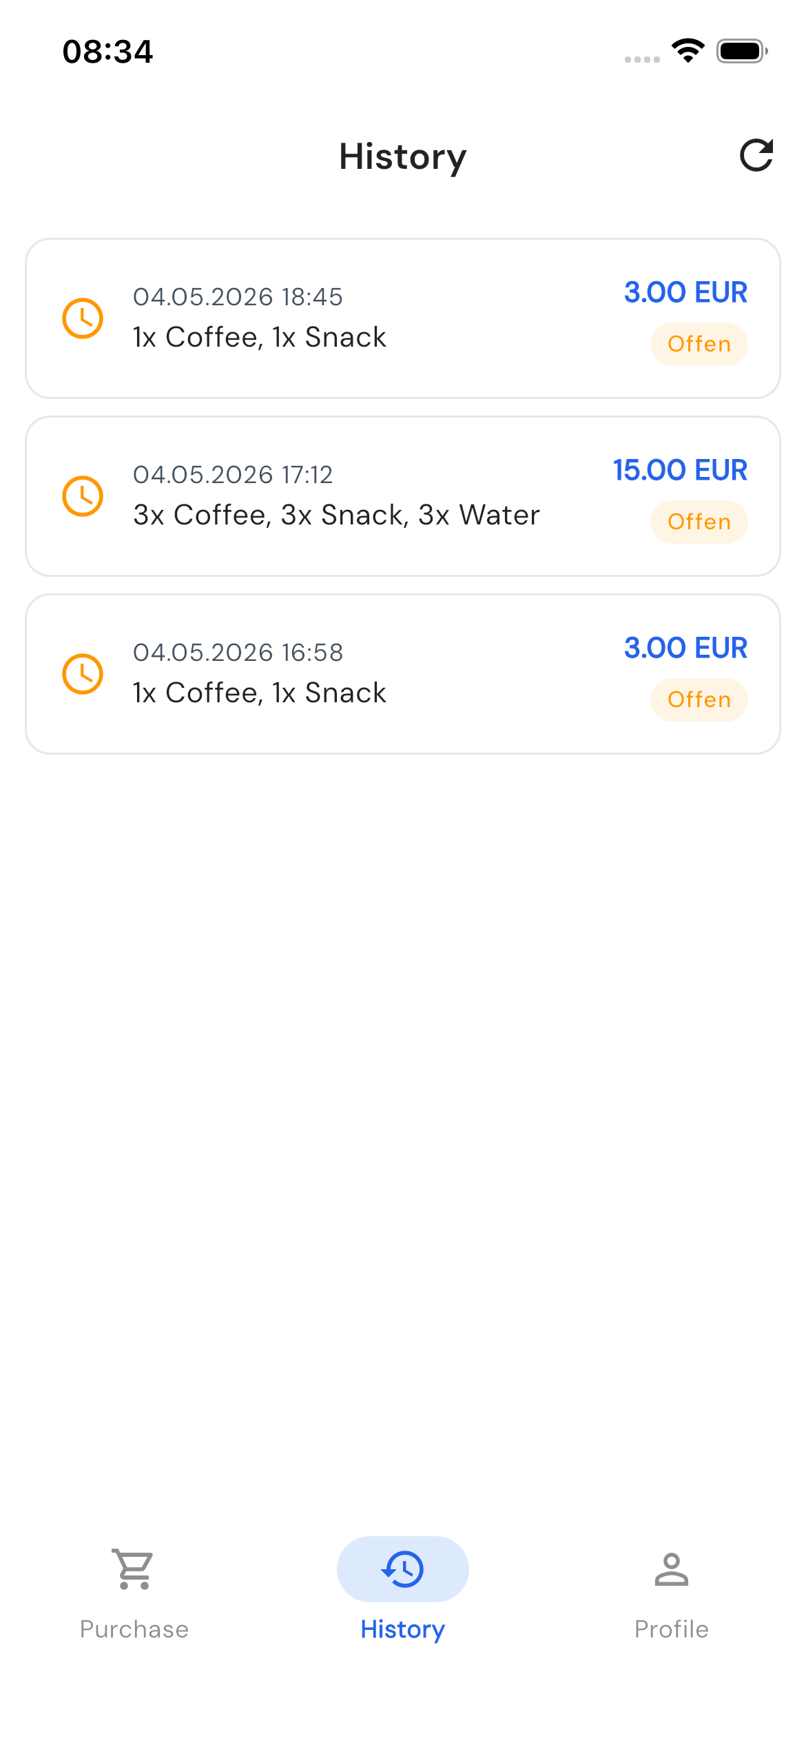Open the order dated 04.05.2026 16:58
This screenshot has width=806, height=1745.
click(403, 674)
